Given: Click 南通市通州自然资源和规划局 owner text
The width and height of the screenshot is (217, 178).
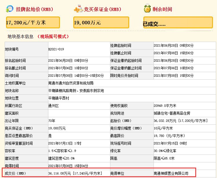Looking at the screenshot, I should click(71, 83).
